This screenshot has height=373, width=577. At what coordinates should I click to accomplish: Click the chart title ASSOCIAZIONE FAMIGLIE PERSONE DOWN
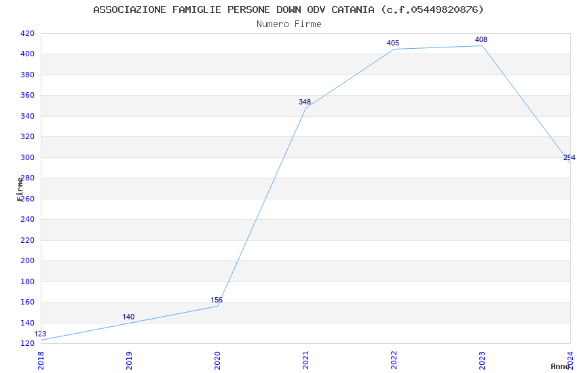click(288, 9)
